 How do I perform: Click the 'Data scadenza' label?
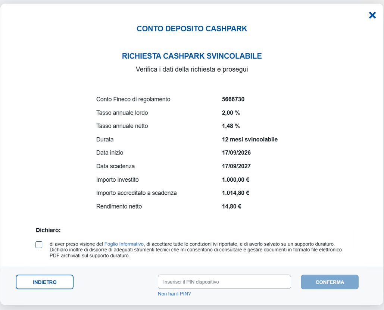point(115,166)
